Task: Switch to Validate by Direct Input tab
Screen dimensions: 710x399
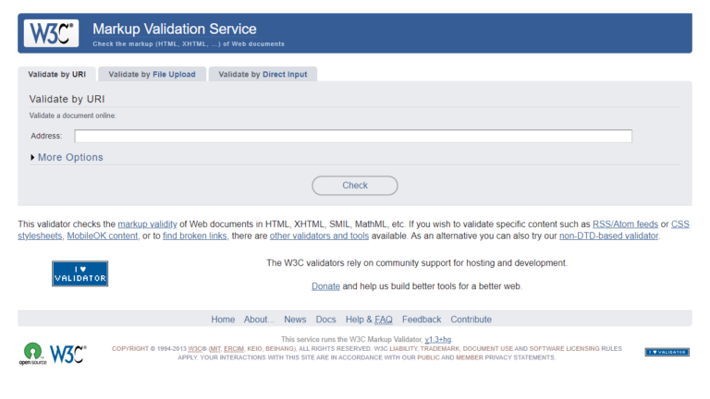Action: tap(262, 74)
